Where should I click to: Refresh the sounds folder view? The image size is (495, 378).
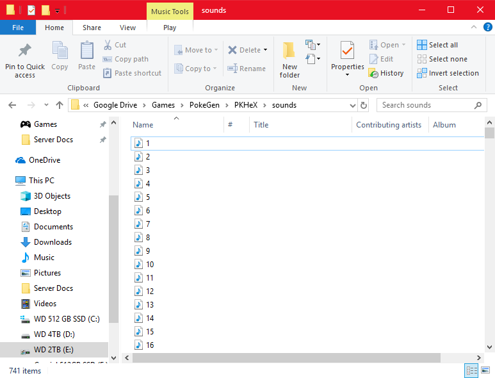pos(364,105)
